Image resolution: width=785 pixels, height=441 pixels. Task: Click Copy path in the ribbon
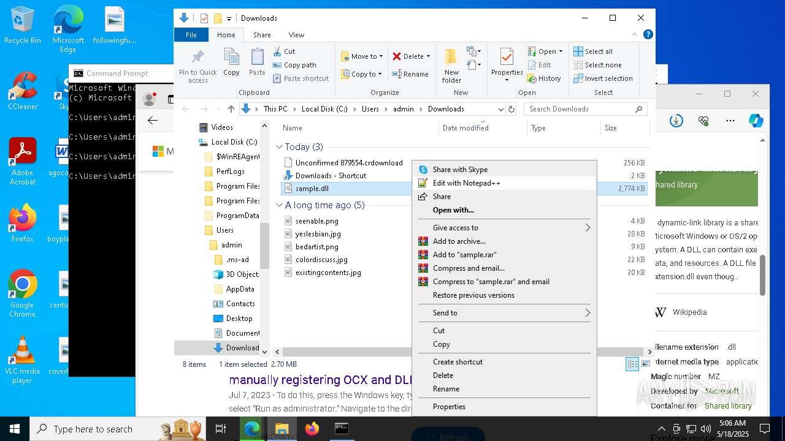click(x=294, y=65)
